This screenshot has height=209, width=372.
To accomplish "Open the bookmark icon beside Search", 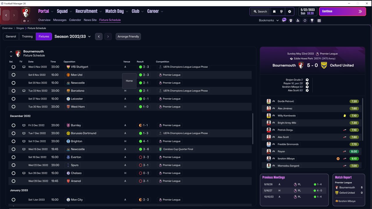I will click(274, 12).
